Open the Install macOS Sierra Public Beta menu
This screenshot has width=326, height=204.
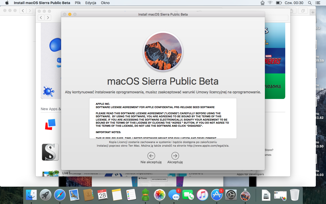pyautogui.click(x=42, y=3)
